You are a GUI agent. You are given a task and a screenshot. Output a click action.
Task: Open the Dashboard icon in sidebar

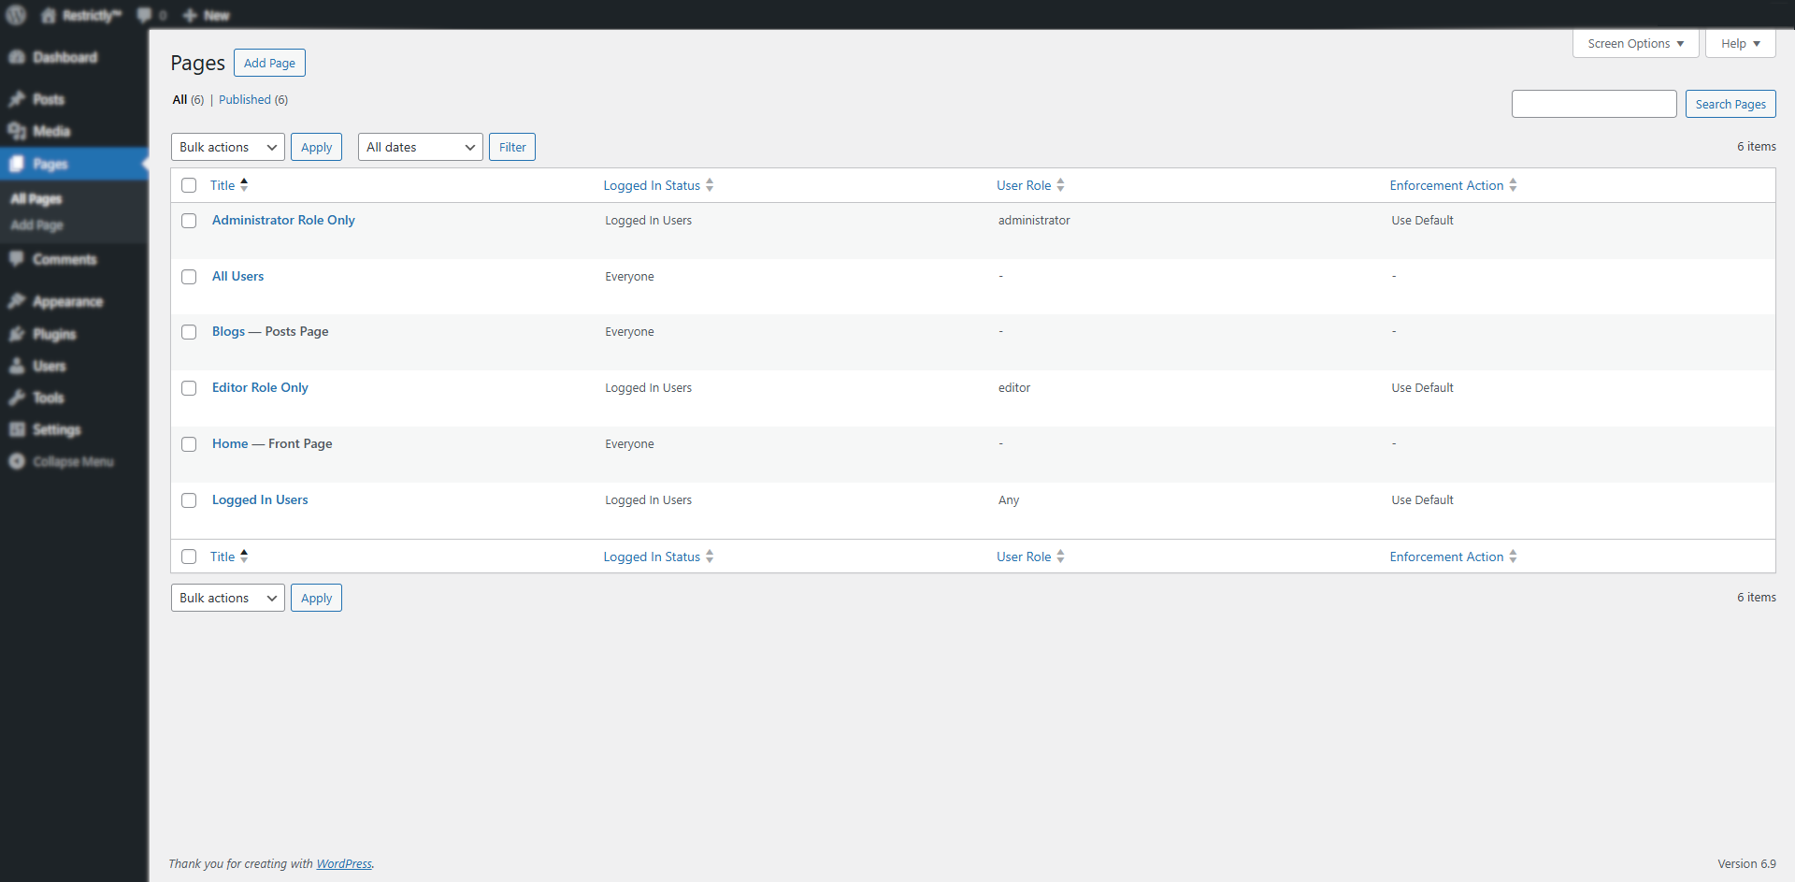(x=17, y=58)
